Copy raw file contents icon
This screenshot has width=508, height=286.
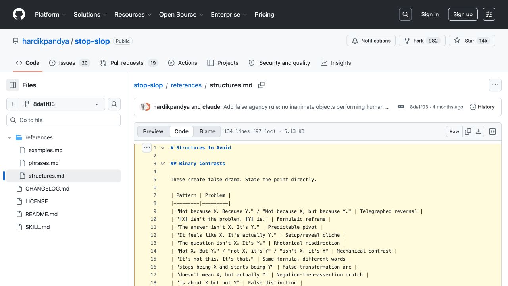468,131
